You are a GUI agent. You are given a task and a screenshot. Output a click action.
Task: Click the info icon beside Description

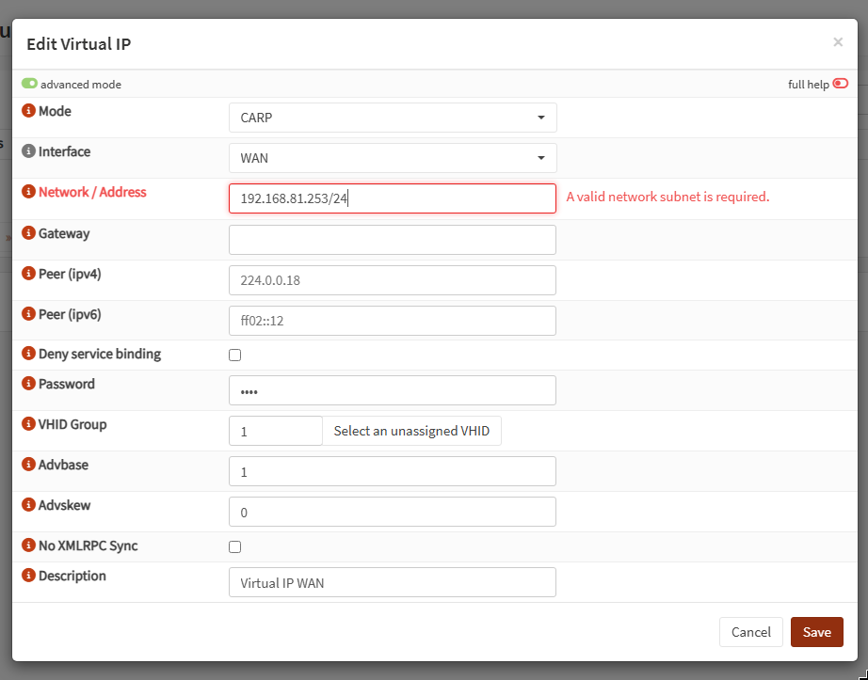click(28, 575)
